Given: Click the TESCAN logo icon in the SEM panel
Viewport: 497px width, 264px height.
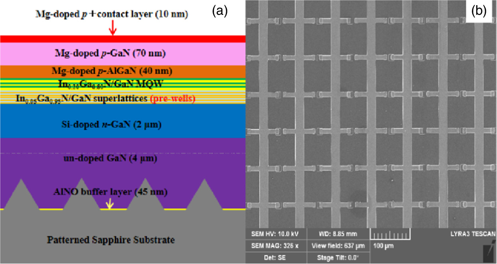Looking at the screenshot, I should coord(489,253).
